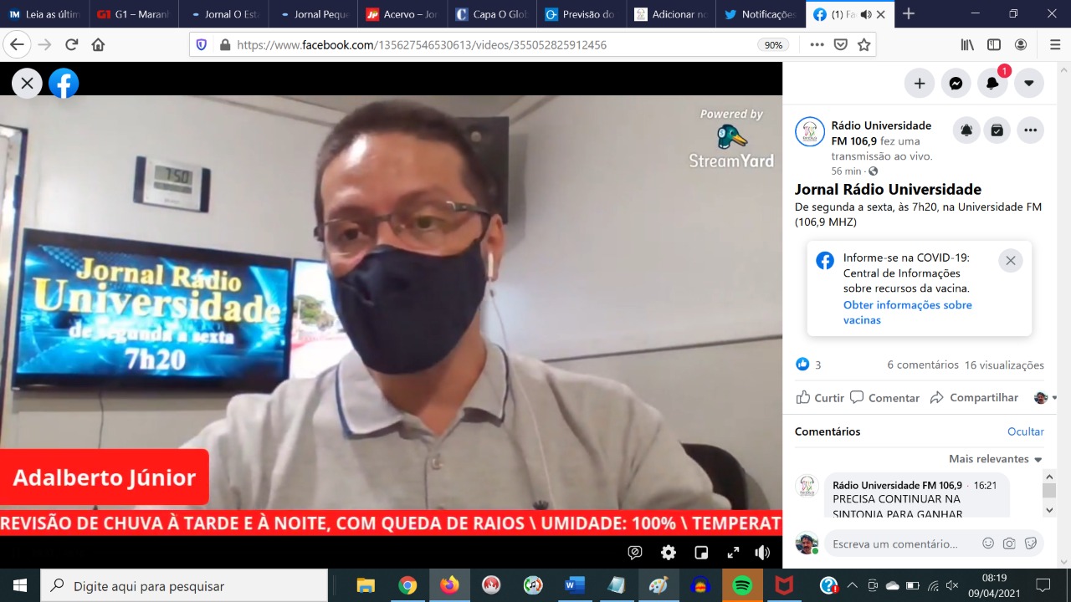1071x602 pixels.
Task: Open the Firefox hamburger menu
Action: point(1054,45)
